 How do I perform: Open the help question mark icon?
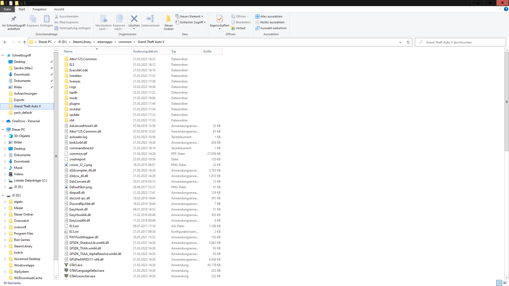tap(506, 9)
